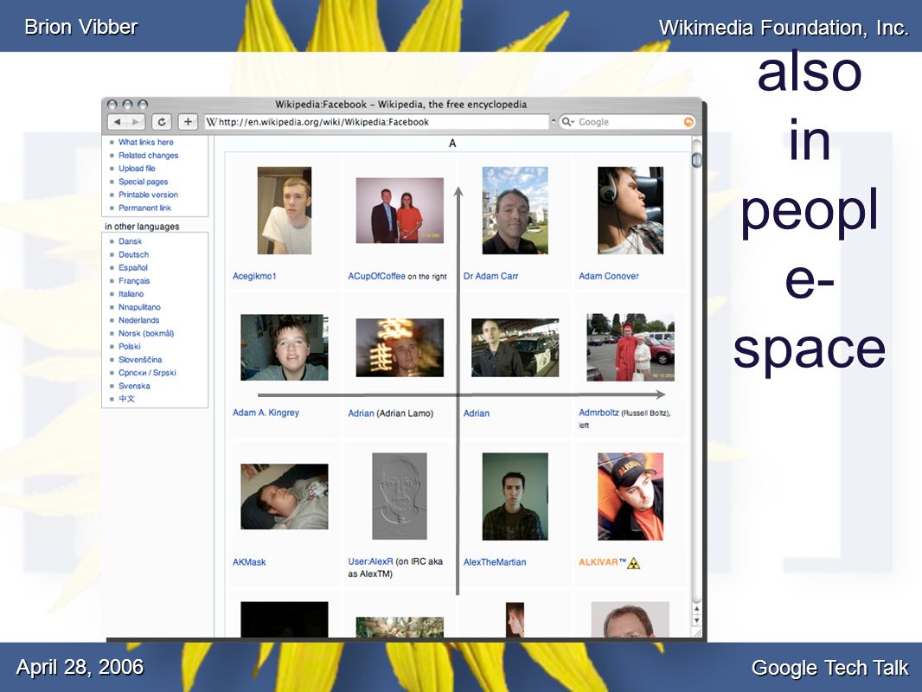922x692 pixels.
Task: Switch to the Slovenščina language version
Action: click(x=140, y=360)
